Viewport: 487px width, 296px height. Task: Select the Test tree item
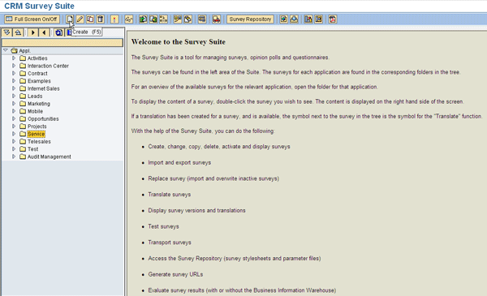(x=32, y=149)
